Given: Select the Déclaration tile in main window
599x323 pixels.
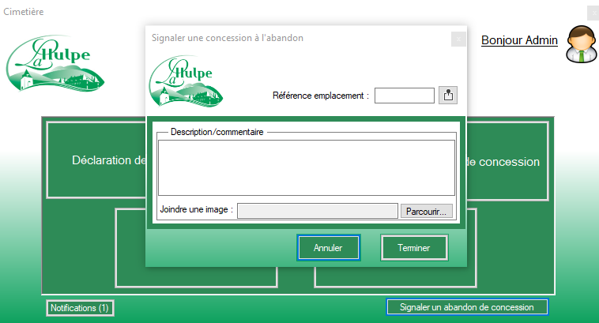Looking at the screenshot, I should coord(96,160).
